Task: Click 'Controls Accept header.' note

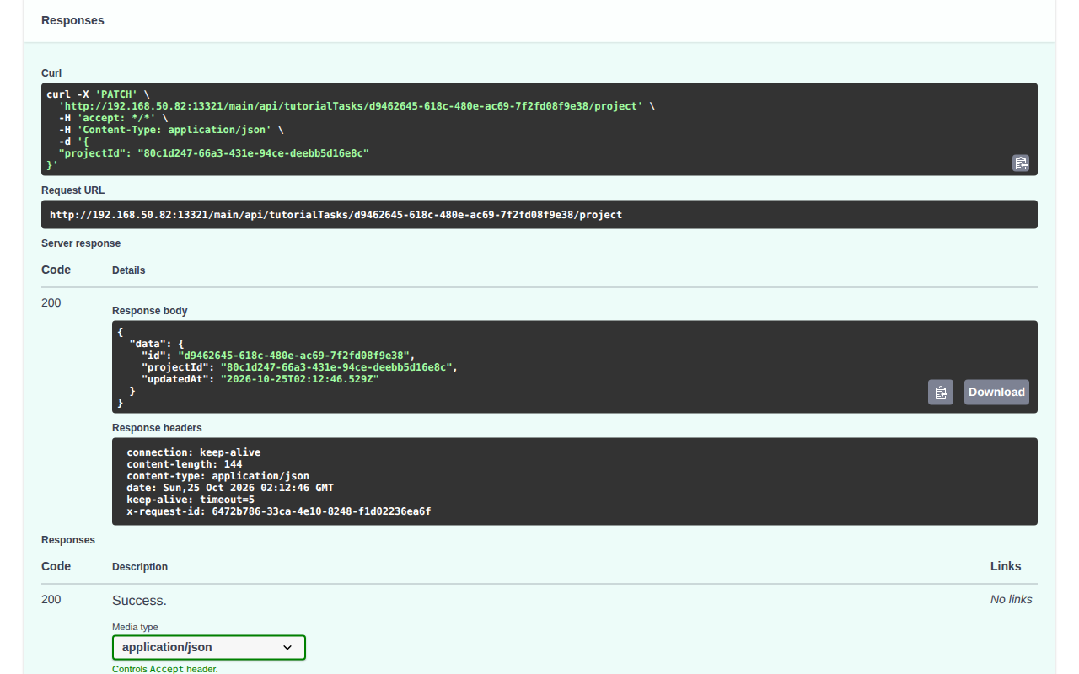Action: pyautogui.click(x=165, y=669)
